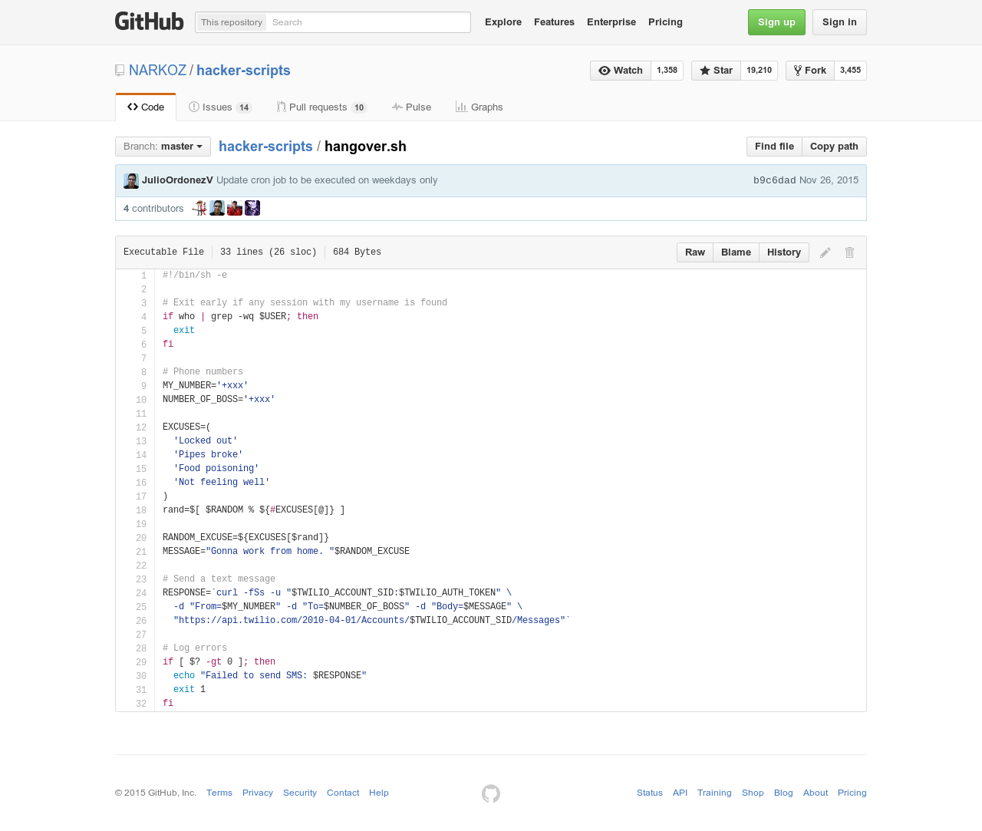982x831 pixels.
Task: Fork the hacker-scripts repository
Action: [810, 71]
